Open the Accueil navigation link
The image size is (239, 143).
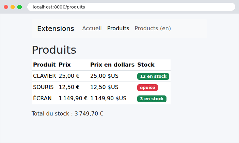coord(92,29)
